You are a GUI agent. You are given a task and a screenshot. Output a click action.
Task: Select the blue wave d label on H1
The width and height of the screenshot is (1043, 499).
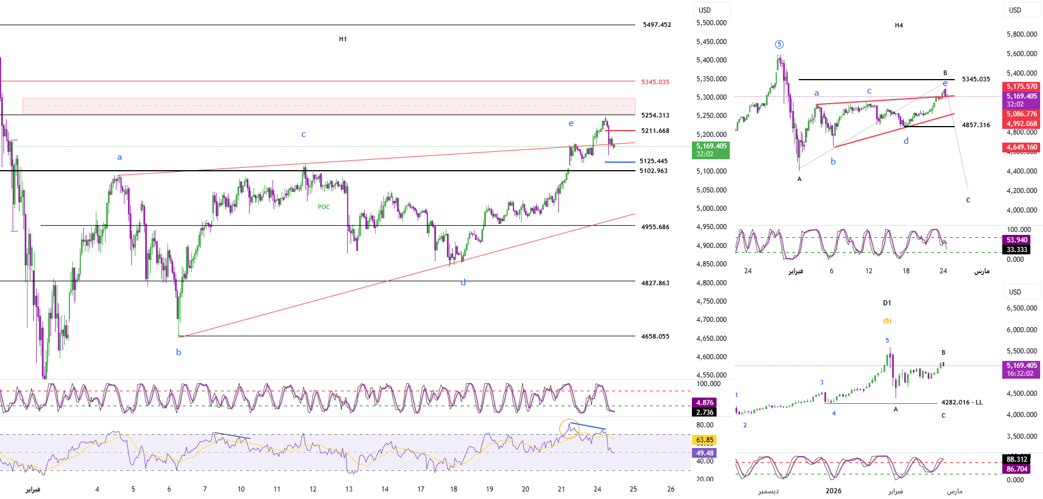tap(463, 282)
